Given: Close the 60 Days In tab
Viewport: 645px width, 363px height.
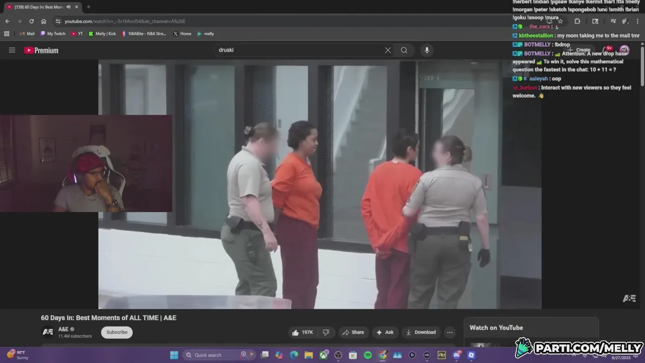Looking at the screenshot, I should (x=77, y=7).
